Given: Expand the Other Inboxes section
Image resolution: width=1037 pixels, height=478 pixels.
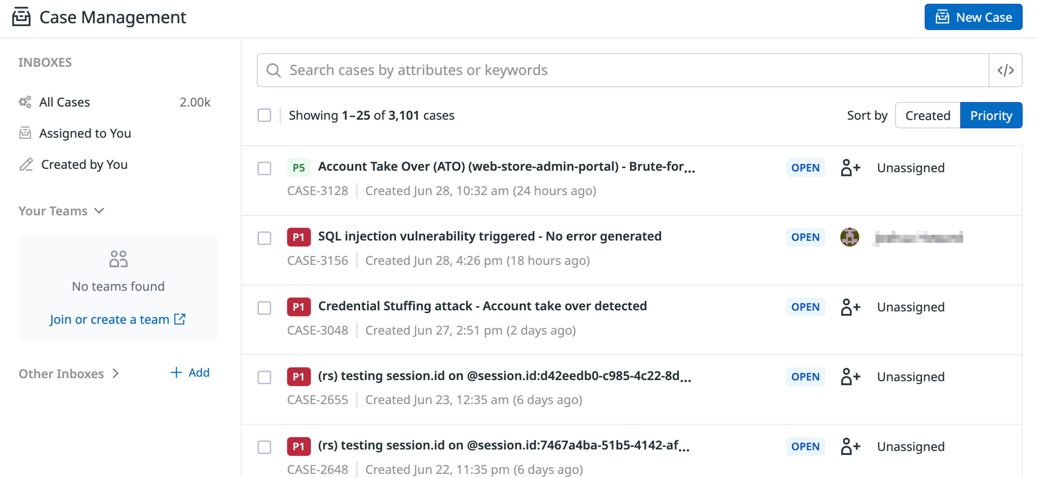Looking at the screenshot, I should [x=115, y=374].
